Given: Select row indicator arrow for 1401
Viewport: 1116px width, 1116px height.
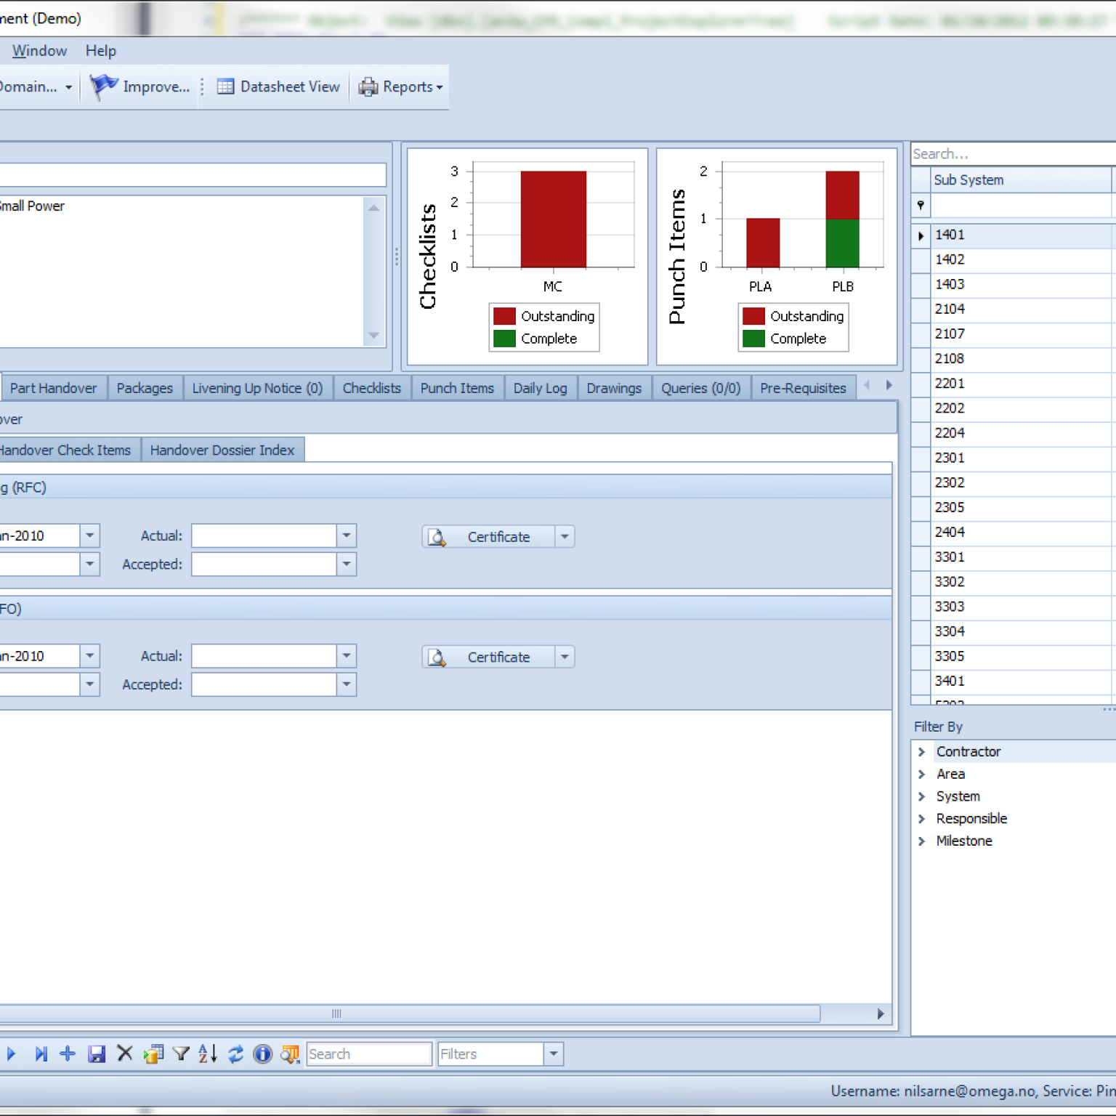Looking at the screenshot, I should tap(921, 235).
